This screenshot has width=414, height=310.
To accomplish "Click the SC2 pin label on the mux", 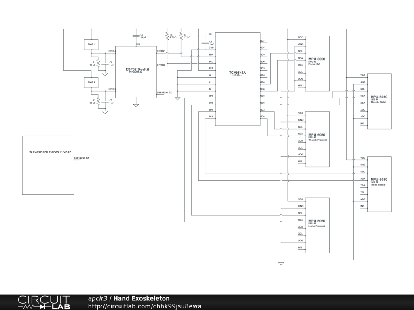I will click(x=262, y=110).
